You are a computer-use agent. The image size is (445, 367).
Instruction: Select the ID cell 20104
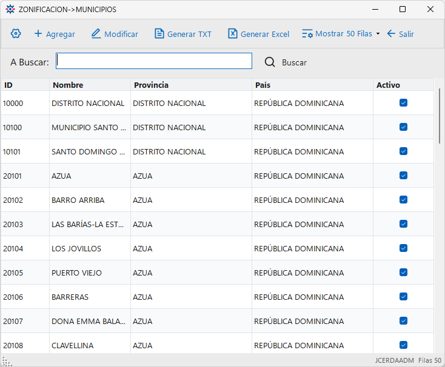click(x=25, y=248)
